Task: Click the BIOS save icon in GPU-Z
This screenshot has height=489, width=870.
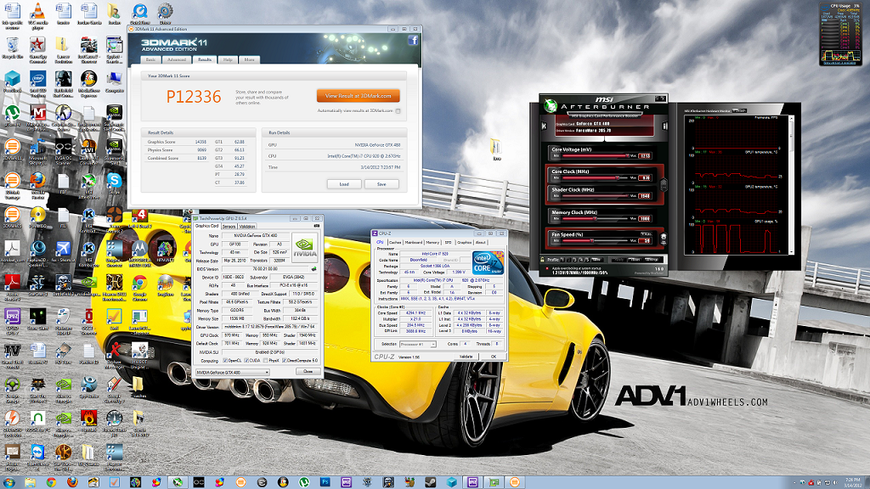Action: tap(314, 269)
